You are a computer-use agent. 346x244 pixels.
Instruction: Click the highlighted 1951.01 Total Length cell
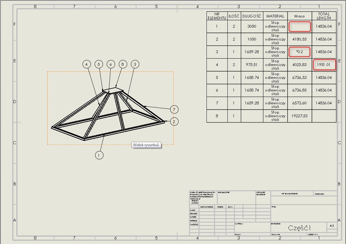click(324, 64)
